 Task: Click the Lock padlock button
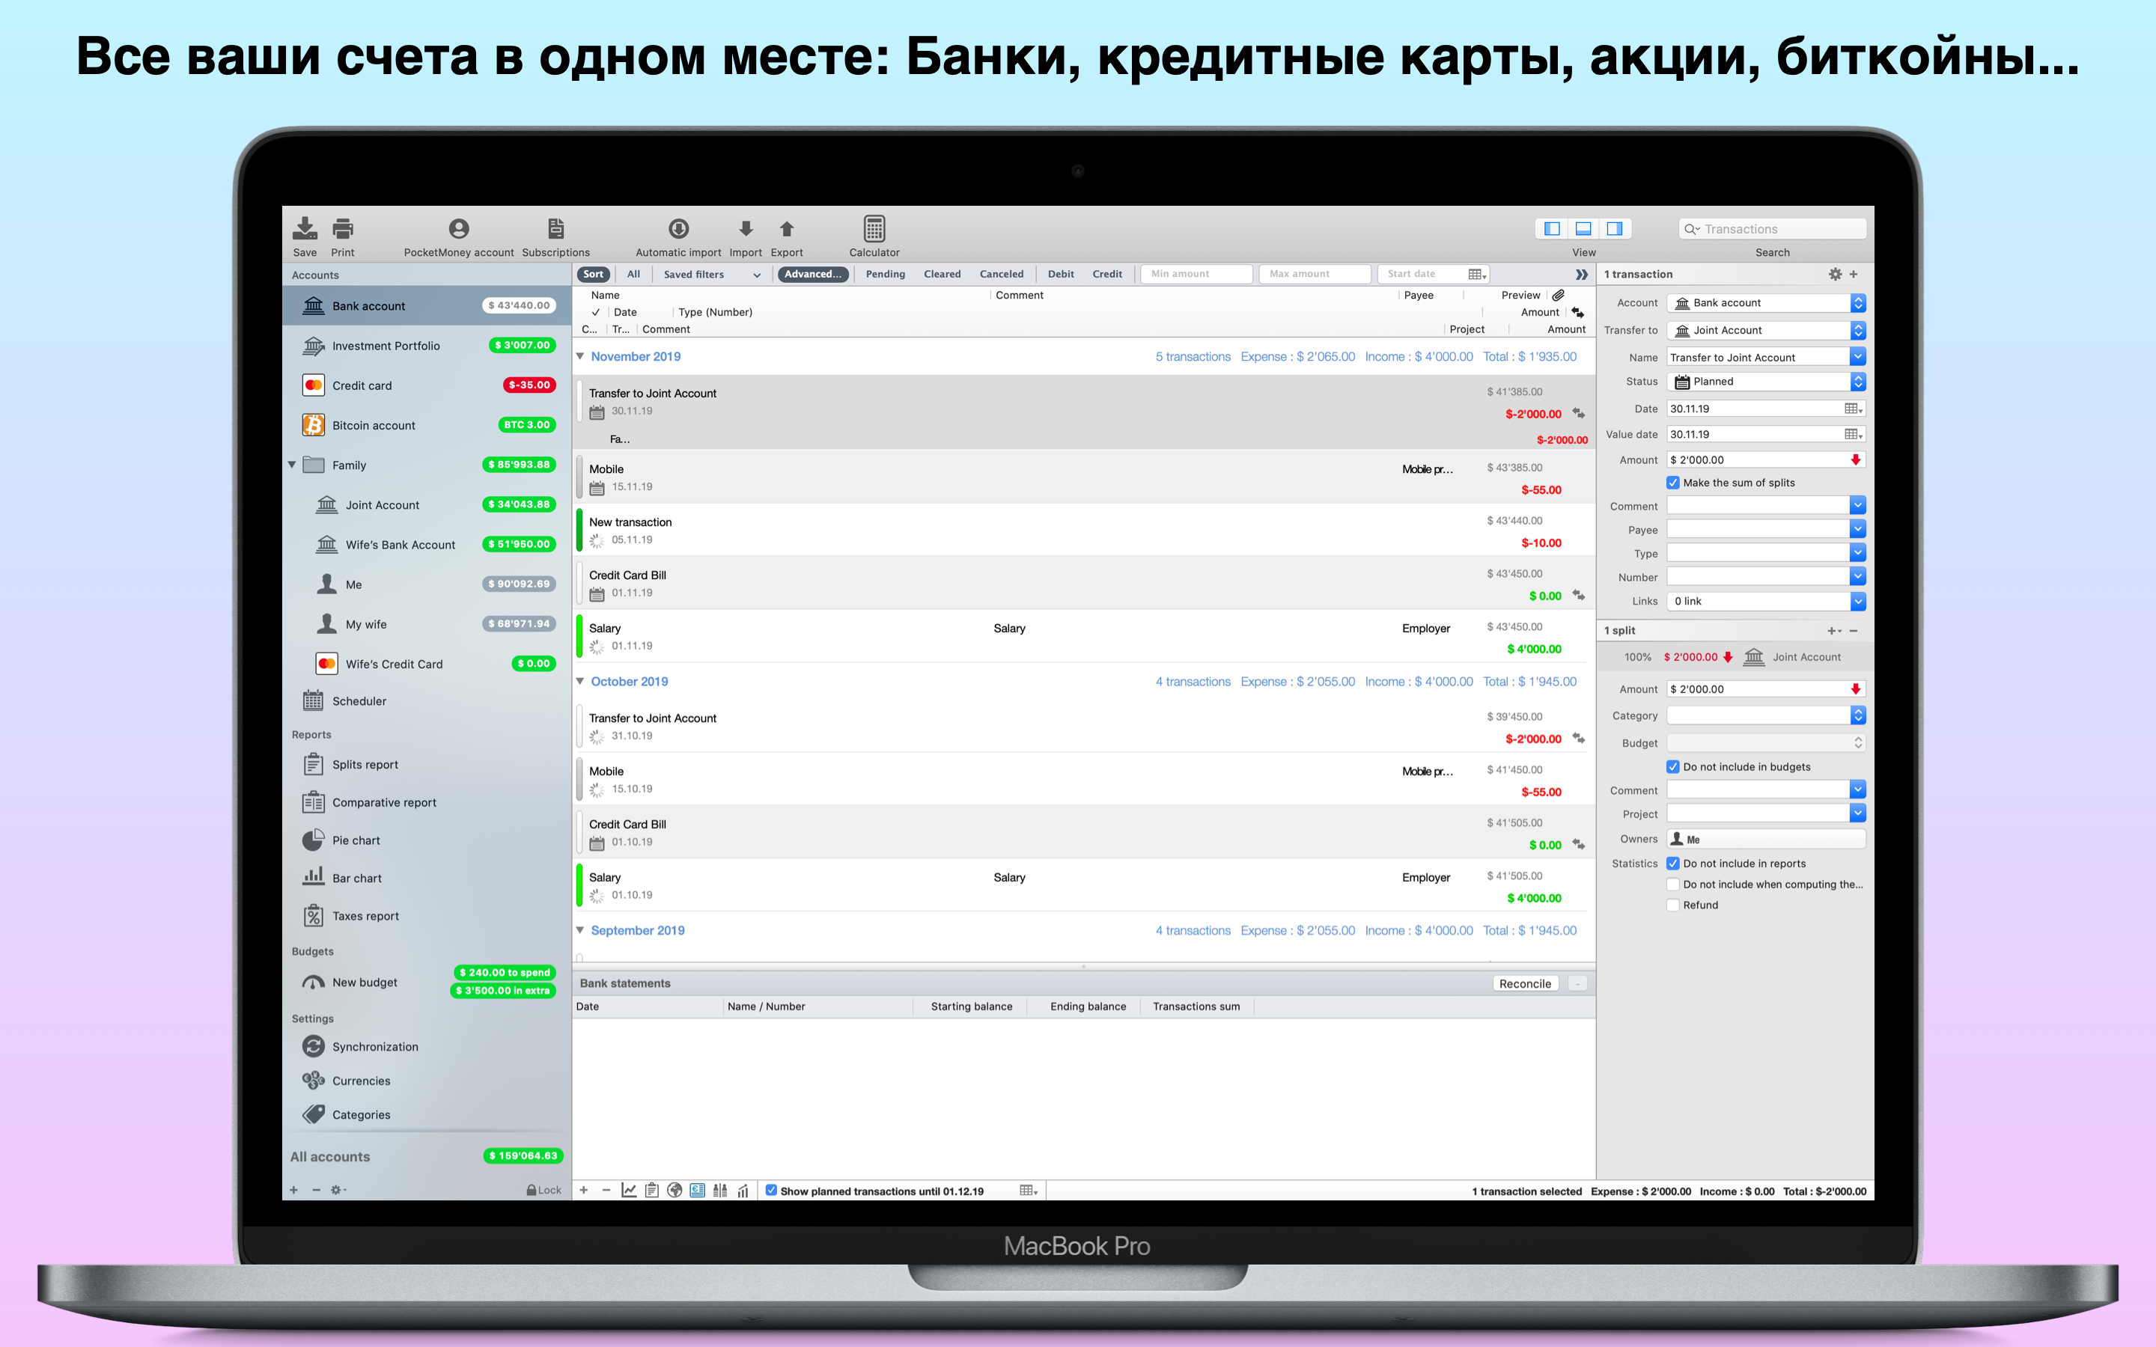pyautogui.click(x=543, y=1190)
